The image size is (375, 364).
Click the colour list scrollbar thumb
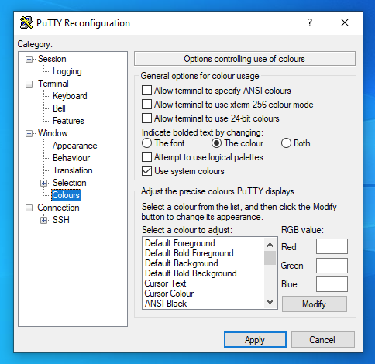pyautogui.click(x=270, y=258)
